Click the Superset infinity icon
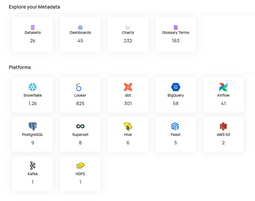Image resolution: width=255 pixels, height=201 pixels. click(80, 126)
